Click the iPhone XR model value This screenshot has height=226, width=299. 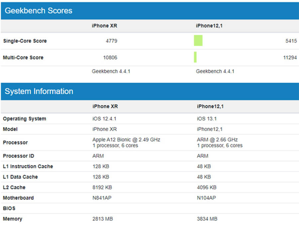[x=105, y=129]
